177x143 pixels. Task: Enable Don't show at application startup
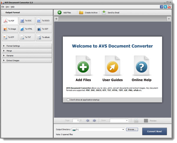(x=68, y=100)
